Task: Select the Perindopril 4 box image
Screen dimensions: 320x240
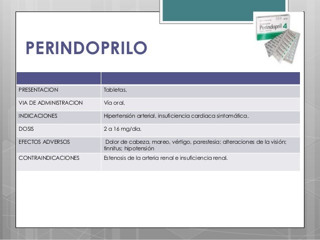Action: tap(278, 38)
